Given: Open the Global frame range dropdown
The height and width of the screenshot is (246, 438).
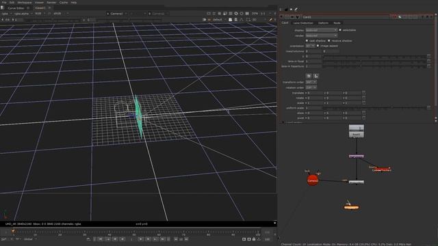Looking at the screenshot, I should point(30,239).
